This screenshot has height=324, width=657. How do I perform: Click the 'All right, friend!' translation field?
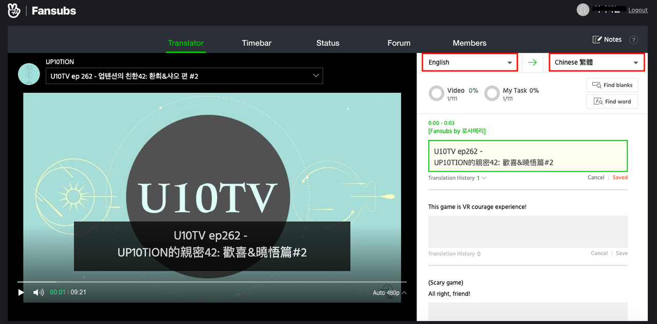tap(528, 312)
